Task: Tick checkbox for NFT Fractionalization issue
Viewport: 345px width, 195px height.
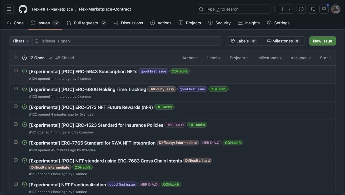Action: pyautogui.click(x=16, y=184)
